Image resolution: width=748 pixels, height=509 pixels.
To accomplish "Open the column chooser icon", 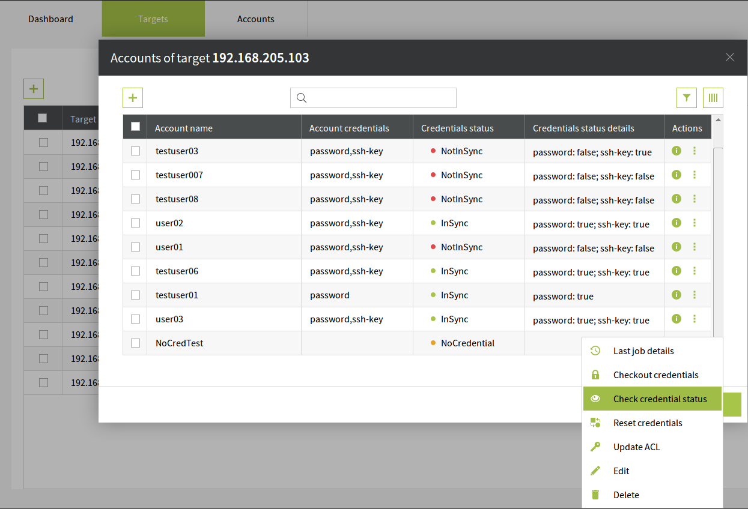I will (x=713, y=98).
